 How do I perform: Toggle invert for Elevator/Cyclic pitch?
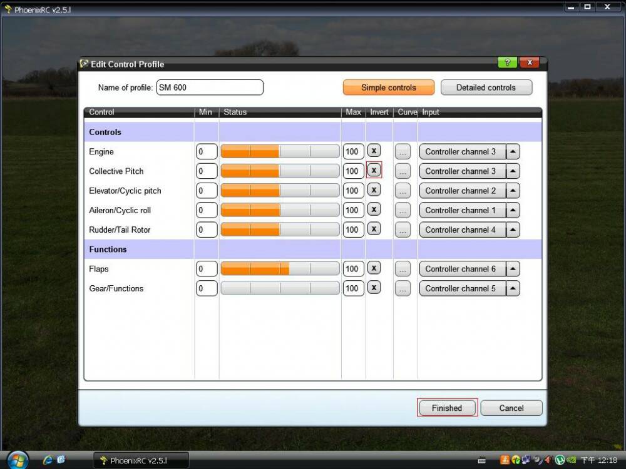click(374, 190)
